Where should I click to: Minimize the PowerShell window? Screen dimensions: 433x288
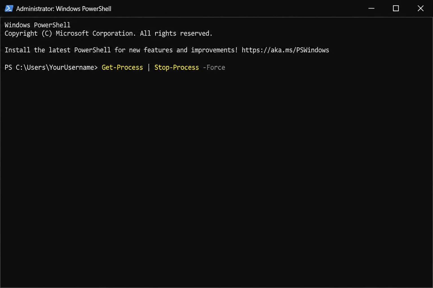(371, 8)
